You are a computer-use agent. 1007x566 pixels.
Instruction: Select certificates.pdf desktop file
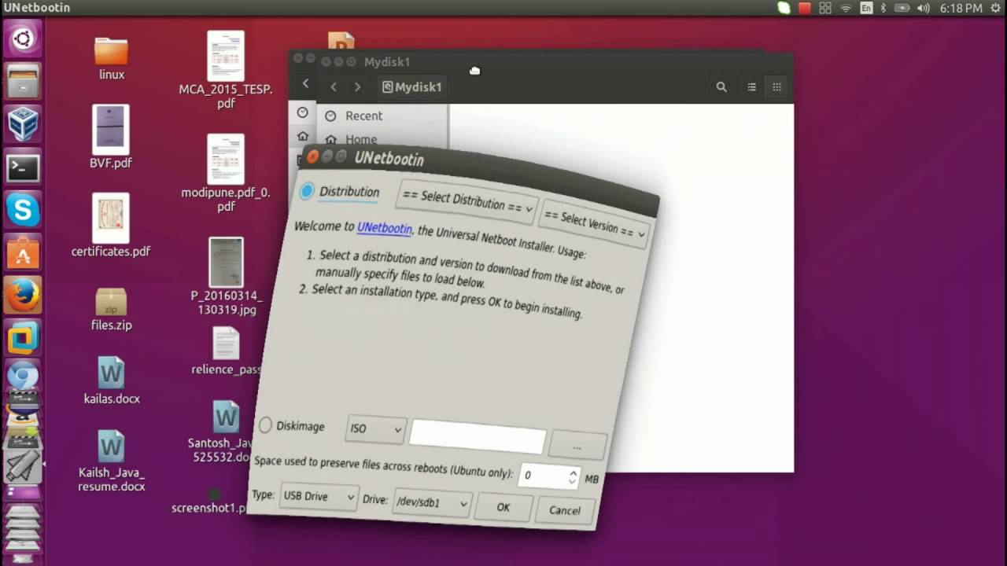point(111,226)
